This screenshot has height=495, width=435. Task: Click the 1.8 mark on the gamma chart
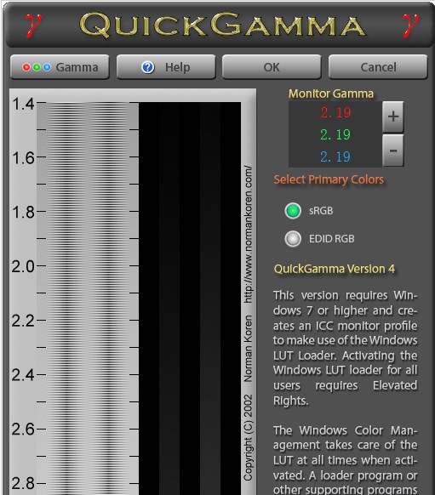point(23,212)
